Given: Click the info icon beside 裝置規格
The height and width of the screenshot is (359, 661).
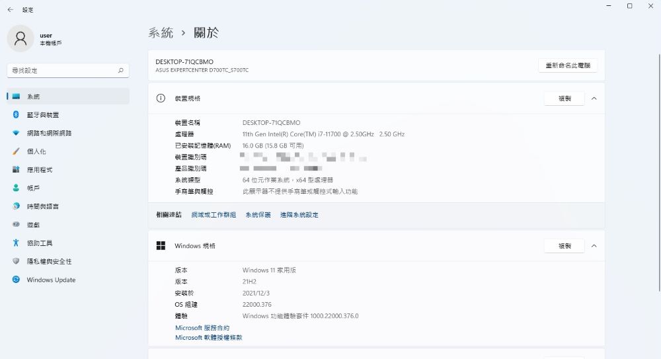Looking at the screenshot, I should tap(161, 99).
